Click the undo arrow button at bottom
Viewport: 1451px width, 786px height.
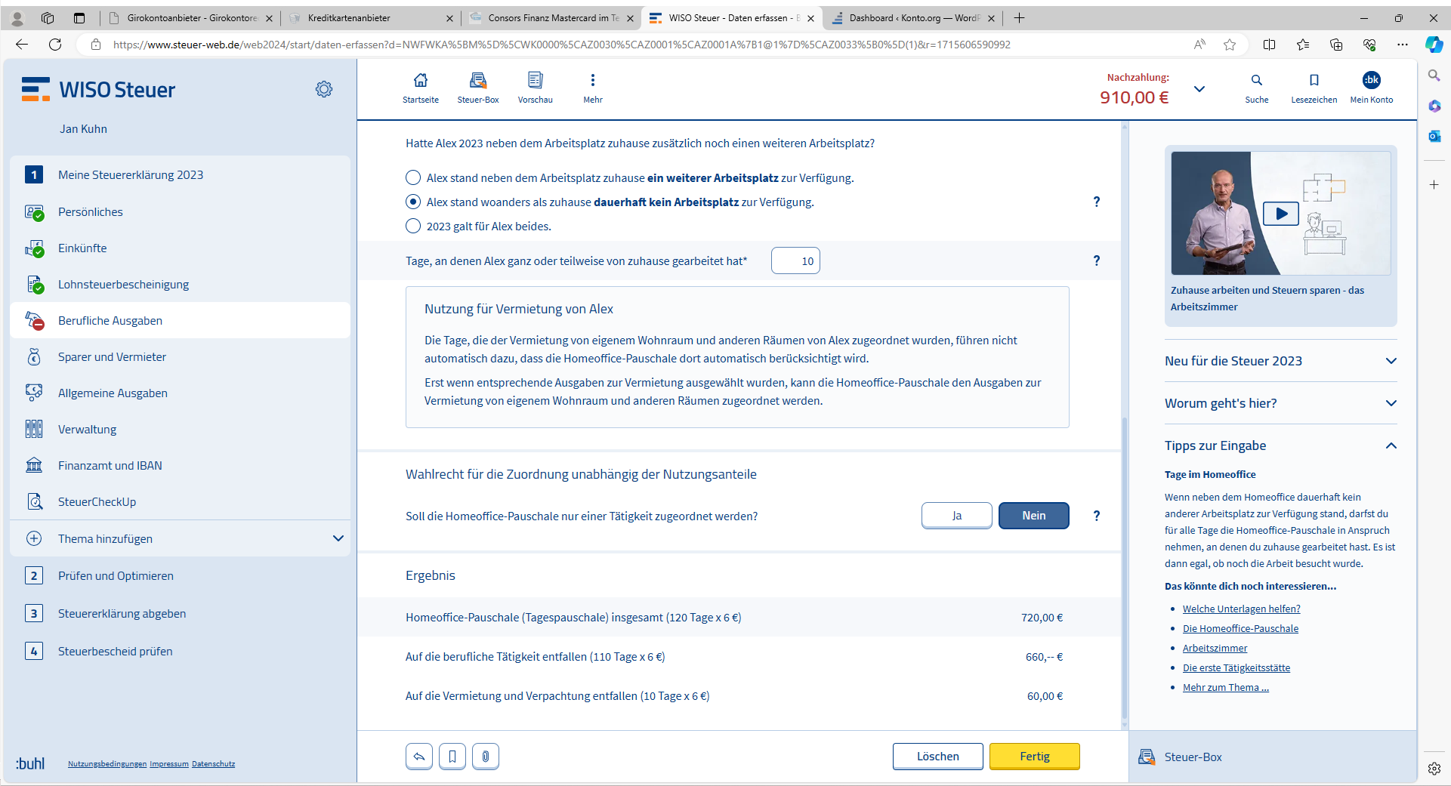(x=419, y=757)
